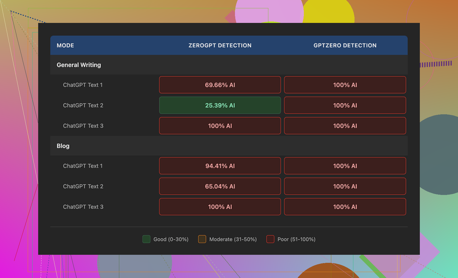Select ChatGPT Text 1 under Blog
458x278 pixels.
point(83,166)
